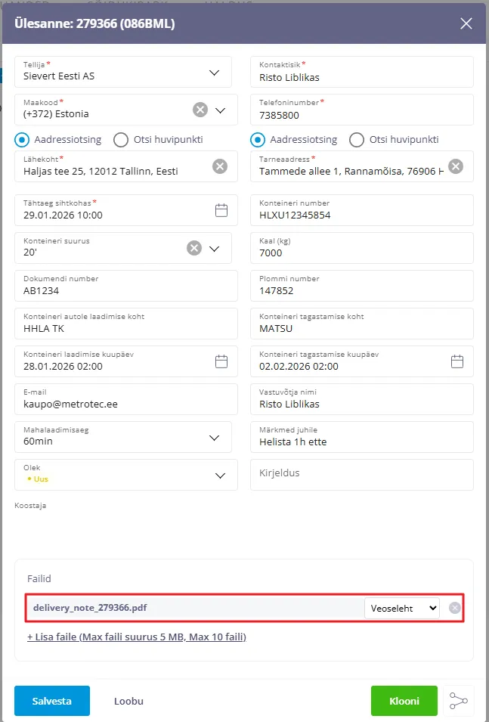
Task: Clear the Tarneaadress field
Action: click(455, 167)
